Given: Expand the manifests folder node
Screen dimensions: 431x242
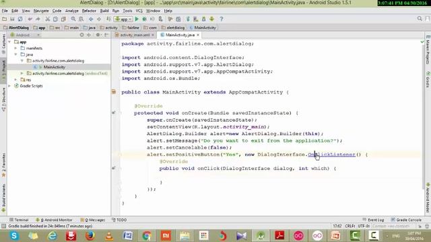Looking at the screenshot, I should 15,48.
